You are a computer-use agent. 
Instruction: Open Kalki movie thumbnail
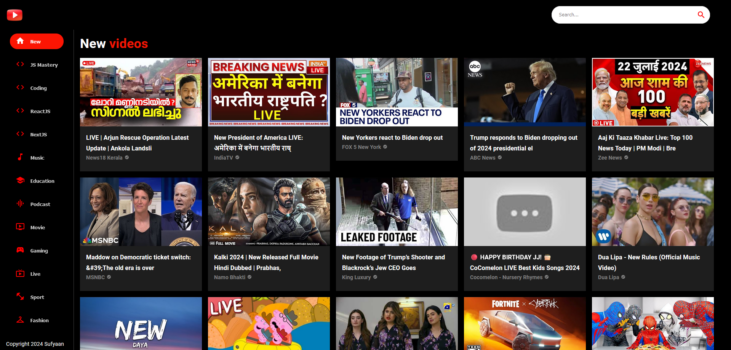click(x=269, y=212)
